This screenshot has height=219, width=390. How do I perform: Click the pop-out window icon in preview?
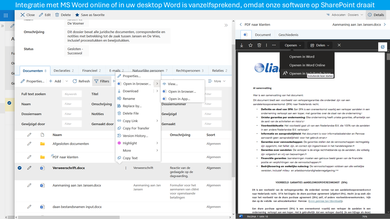tap(383, 47)
